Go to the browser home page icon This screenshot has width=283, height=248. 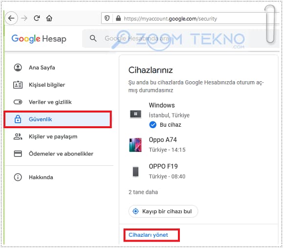(49, 18)
